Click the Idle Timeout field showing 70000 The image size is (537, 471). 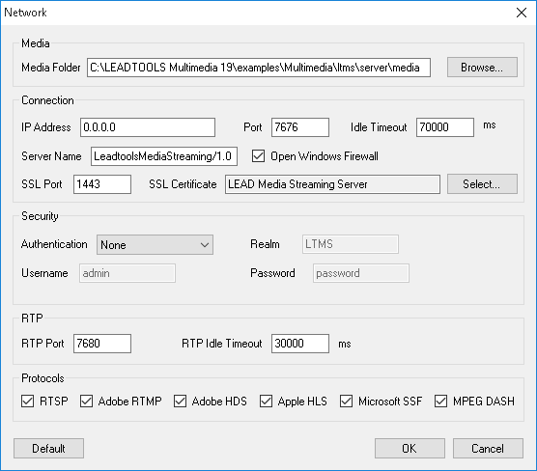click(x=445, y=127)
